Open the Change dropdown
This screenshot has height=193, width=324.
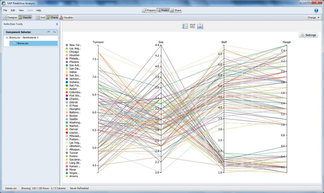tap(314, 18)
